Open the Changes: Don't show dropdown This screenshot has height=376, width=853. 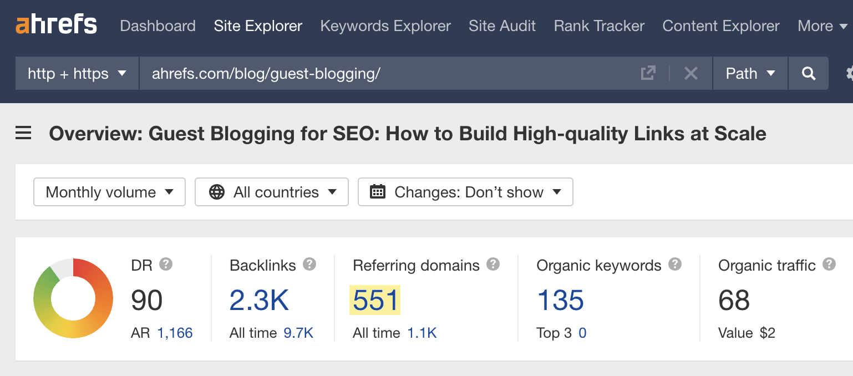465,192
